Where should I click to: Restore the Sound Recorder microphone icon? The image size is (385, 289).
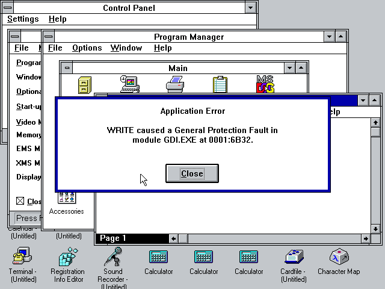(113, 256)
